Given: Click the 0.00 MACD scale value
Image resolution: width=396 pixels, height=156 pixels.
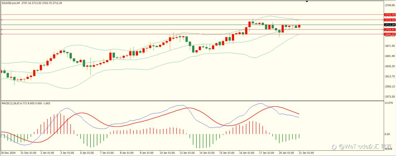Looking at the screenshot, I should [x=388, y=134].
